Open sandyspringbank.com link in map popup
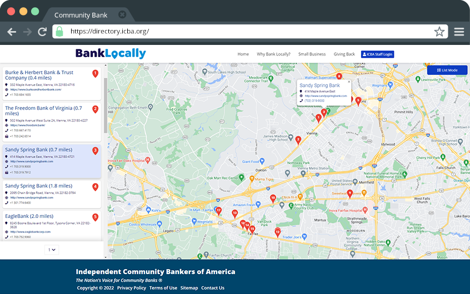The width and height of the screenshot is (470, 294). 326,96
